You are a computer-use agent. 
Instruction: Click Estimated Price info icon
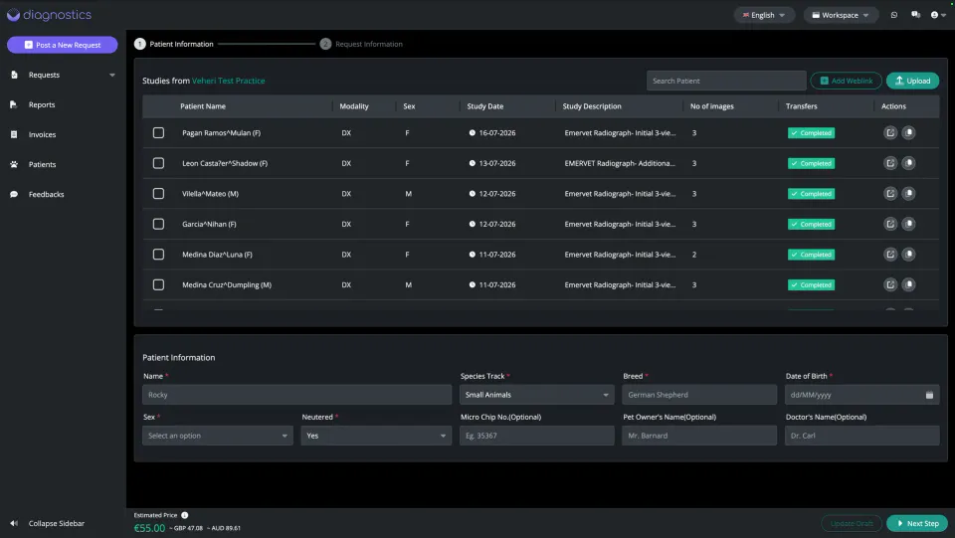tap(185, 515)
